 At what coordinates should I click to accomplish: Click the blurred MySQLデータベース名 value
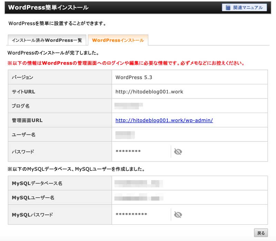point(139,184)
